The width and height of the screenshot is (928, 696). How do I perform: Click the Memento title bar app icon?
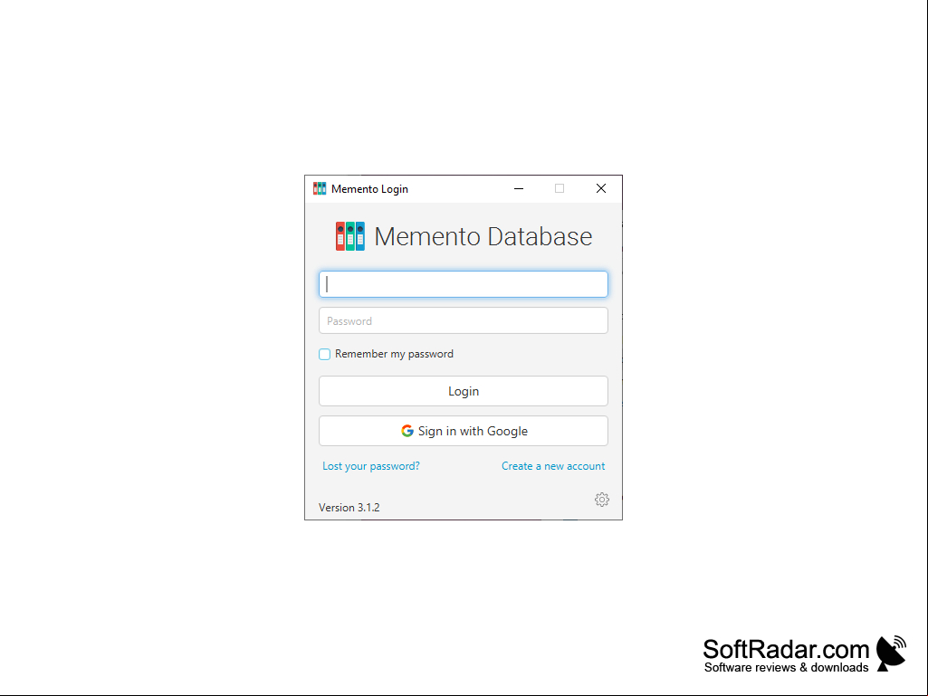pyautogui.click(x=320, y=189)
